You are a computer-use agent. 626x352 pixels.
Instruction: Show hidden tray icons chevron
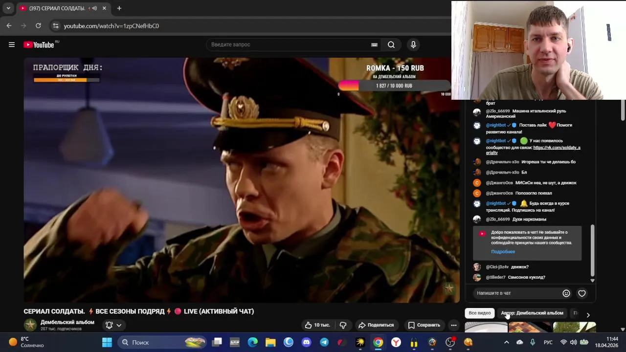click(x=507, y=342)
